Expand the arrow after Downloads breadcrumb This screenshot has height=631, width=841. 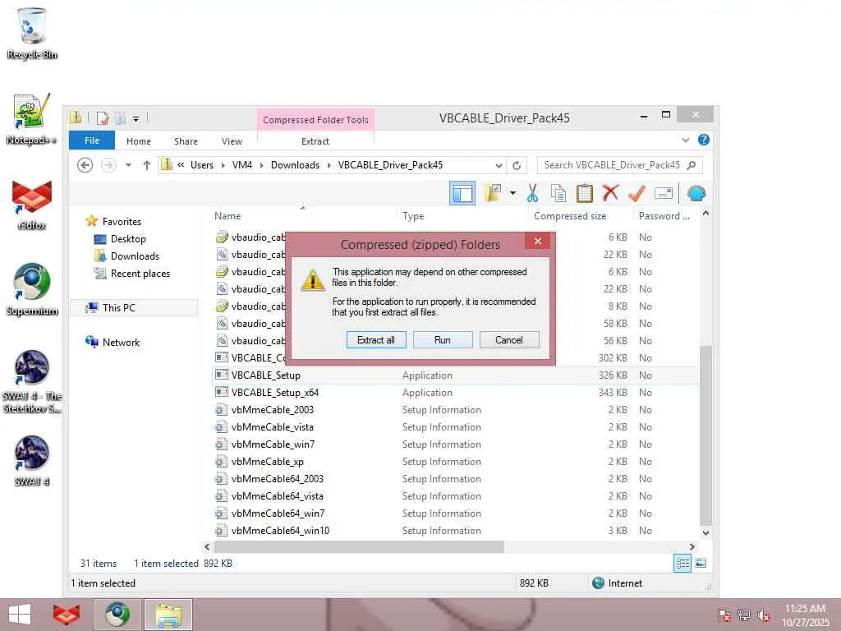329,164
